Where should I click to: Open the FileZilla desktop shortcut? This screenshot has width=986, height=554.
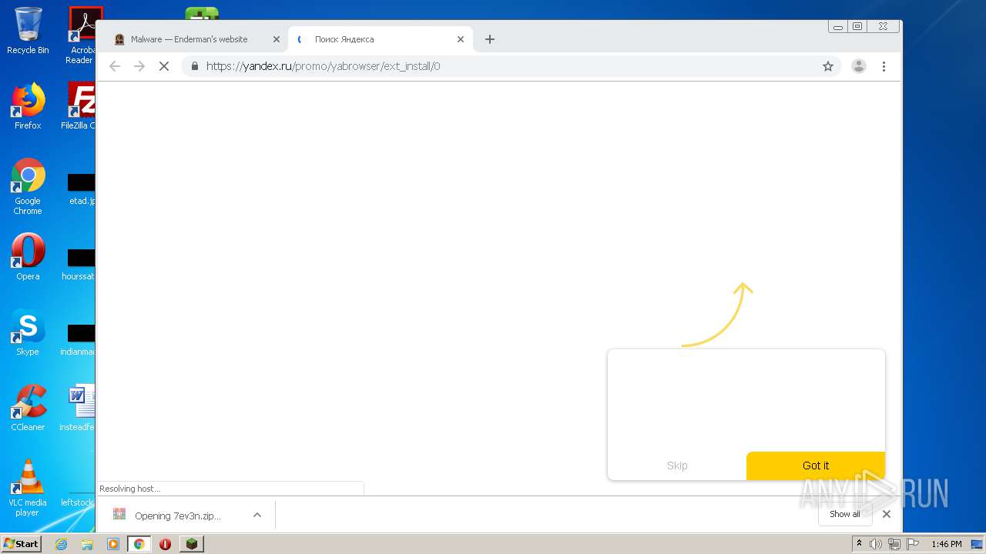point(79,106)
